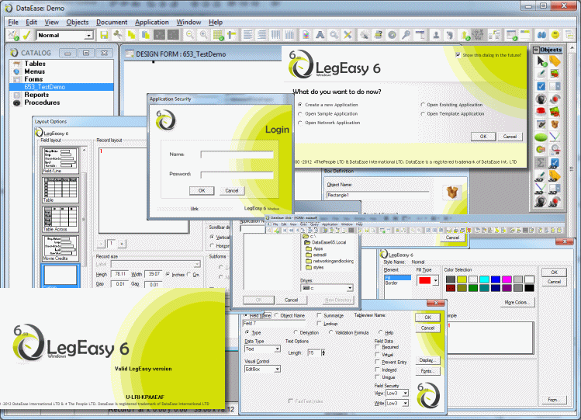Click the zoom in magnifier toolbar icon
This screenshot has width=581, height=420.
point(203,35)
